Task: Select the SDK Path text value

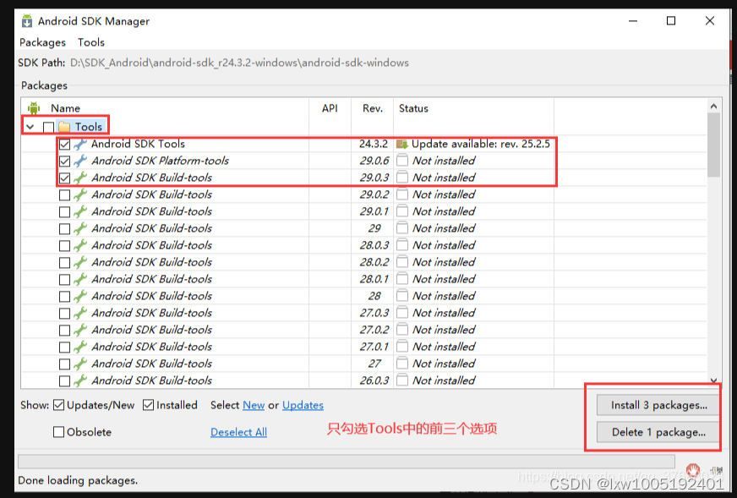Action: [x=239, y=63]
